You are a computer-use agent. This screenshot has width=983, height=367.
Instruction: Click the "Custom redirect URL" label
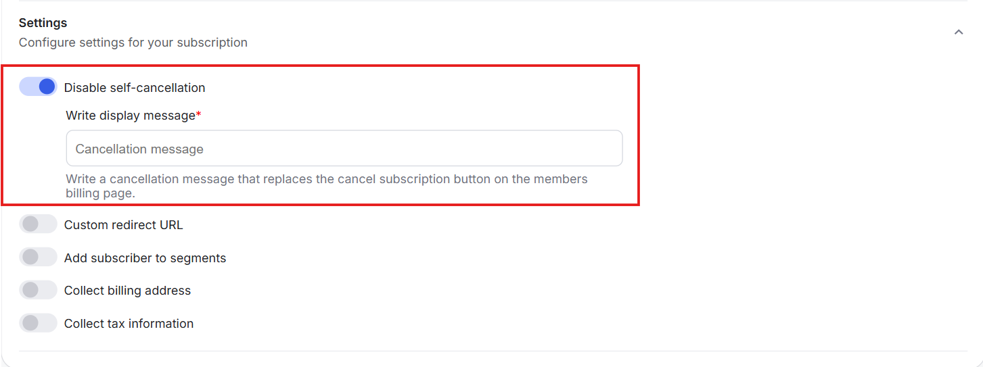[123, 225]
